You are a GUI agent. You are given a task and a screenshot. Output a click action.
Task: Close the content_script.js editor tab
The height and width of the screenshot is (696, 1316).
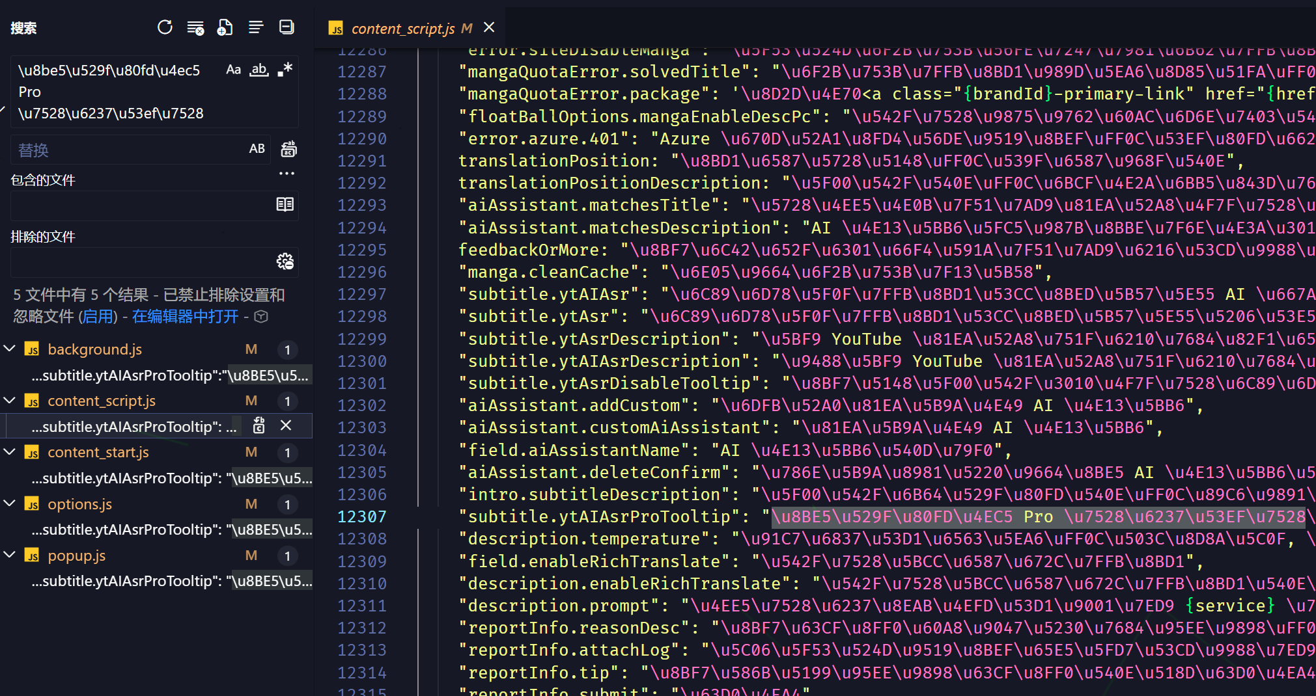click(489, 27)
